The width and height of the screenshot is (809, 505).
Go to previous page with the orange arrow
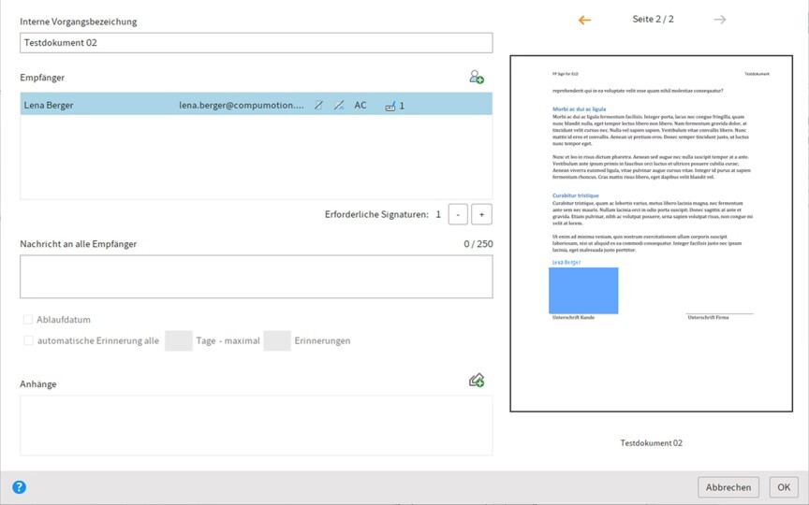[584, 20]
